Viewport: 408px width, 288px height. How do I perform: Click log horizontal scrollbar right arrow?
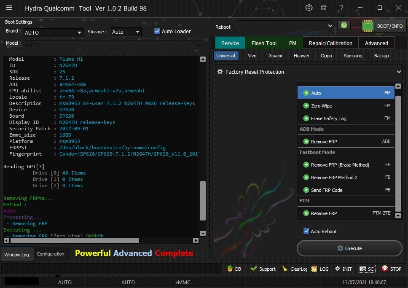click(x=196, y=241)
